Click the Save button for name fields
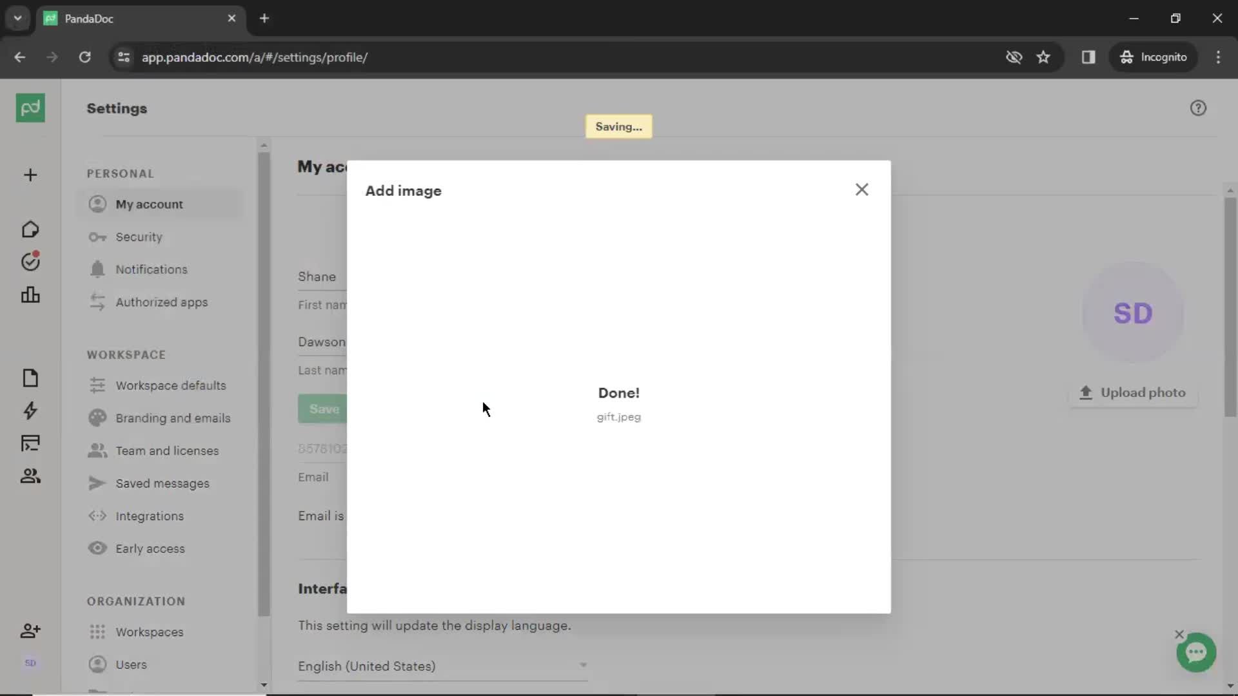 pyautogui.click(x=324, y=409)
